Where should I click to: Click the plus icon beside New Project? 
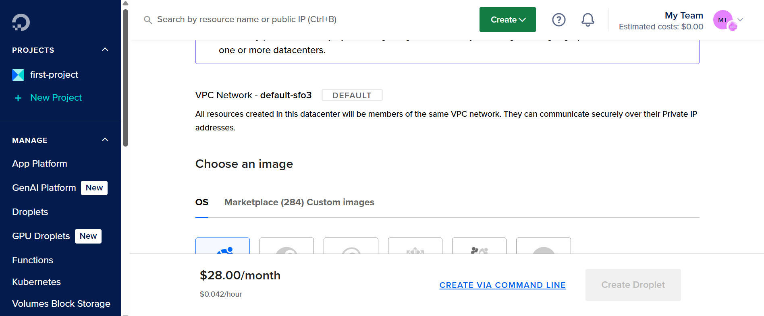click(18, 98)
